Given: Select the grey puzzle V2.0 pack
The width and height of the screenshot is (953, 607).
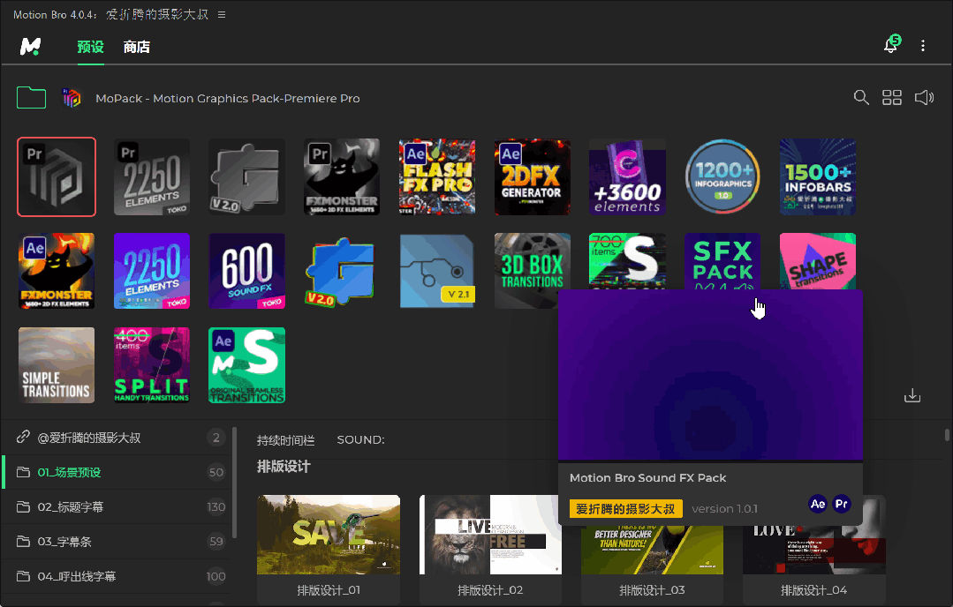Looking at the screenshot, I should point(246,176).
